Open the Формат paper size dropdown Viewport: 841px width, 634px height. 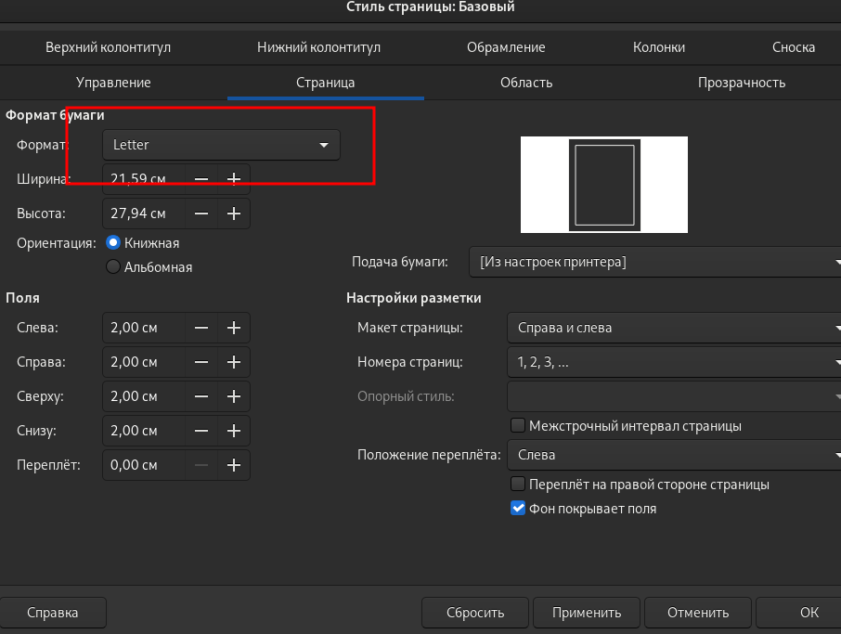point(221,145)
